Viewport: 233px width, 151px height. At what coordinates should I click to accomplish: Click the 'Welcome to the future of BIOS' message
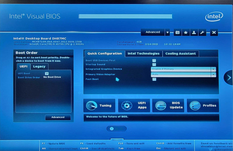(x=107, y=117)
